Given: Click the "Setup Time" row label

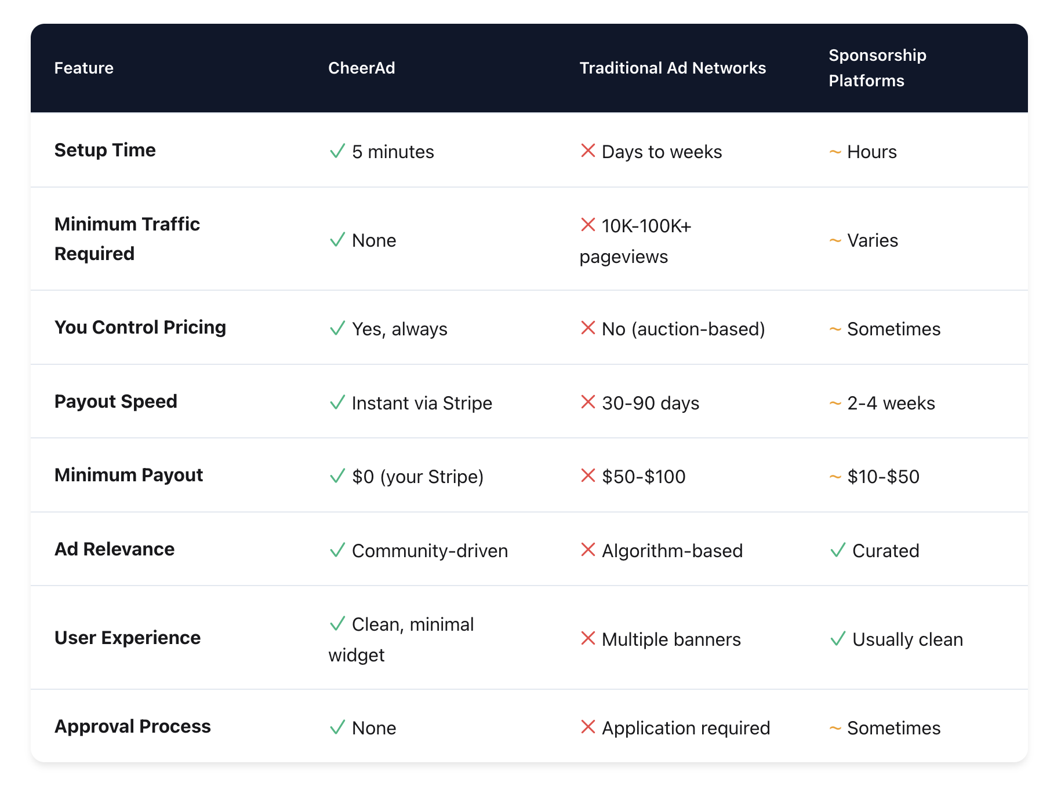Looking at the screenshot, I should [105, 150].
